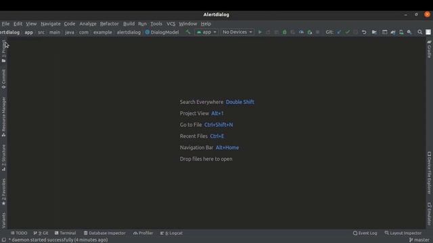Screen dimensions: 433x243
Task: Open the Code menu
Action: [70, 24]
